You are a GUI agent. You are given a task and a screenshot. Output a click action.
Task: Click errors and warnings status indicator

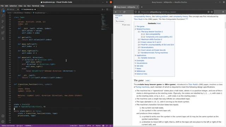pos(19,126)
